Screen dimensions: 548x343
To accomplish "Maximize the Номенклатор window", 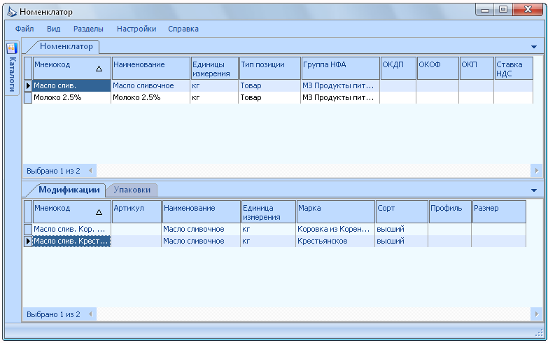I will (503, 9).
